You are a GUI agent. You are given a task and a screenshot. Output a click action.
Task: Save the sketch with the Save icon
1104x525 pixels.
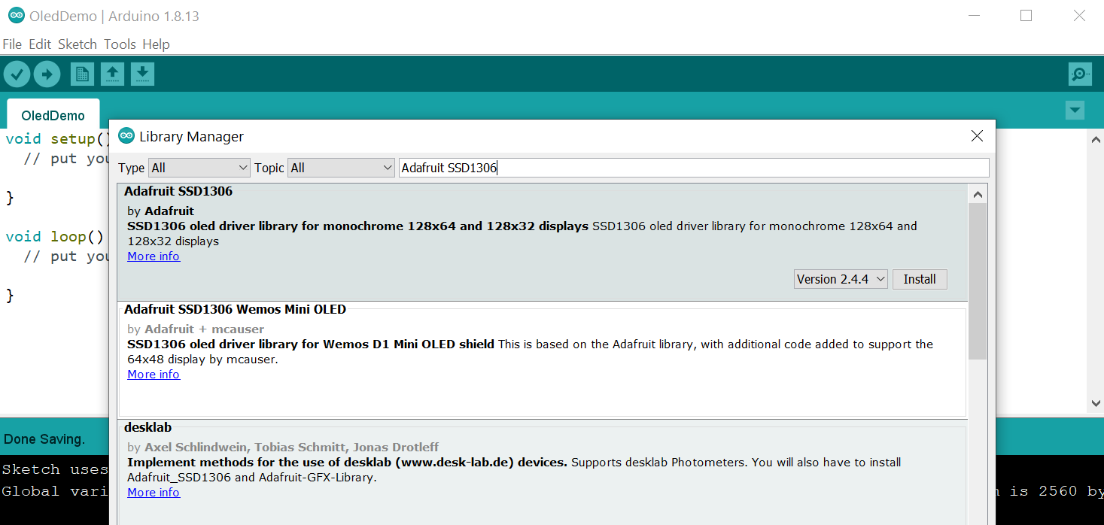(142, 74)
